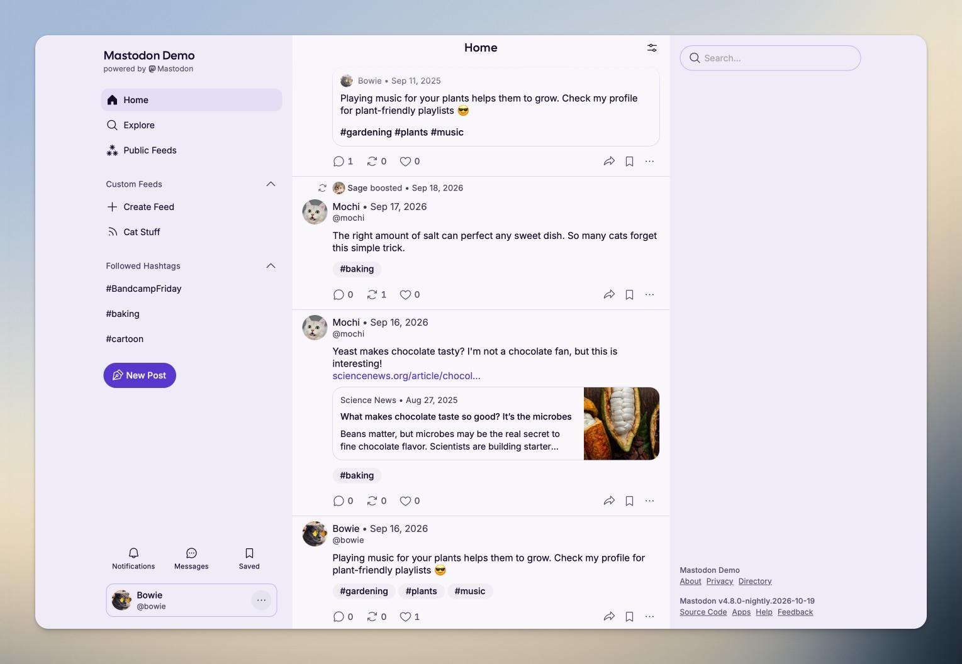Bookmark Bowie's Sep 16 plants post
962x664 pixels.
(x=629, y=616)
